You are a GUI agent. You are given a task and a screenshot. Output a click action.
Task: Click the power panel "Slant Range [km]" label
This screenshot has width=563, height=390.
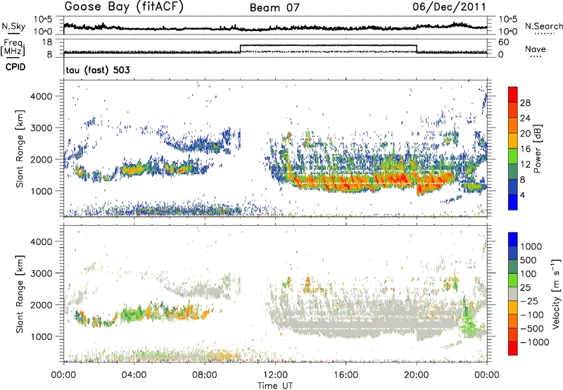20,149
